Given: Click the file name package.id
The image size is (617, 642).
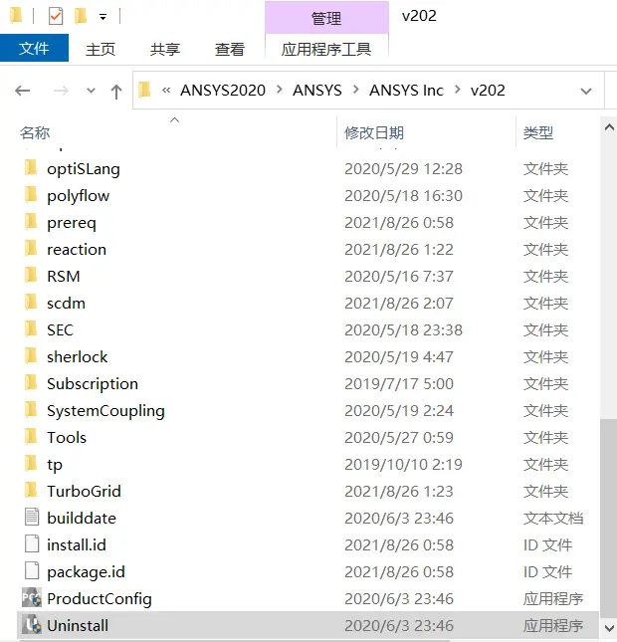Looking at the screenshot, I should [86, 572].
